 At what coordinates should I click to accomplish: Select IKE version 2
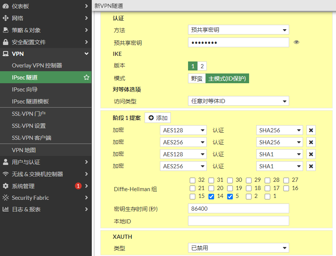[x=202, y=66]
